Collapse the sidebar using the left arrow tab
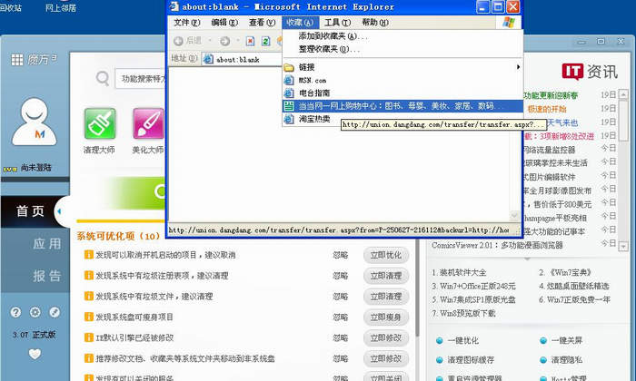 coord(59,211)
